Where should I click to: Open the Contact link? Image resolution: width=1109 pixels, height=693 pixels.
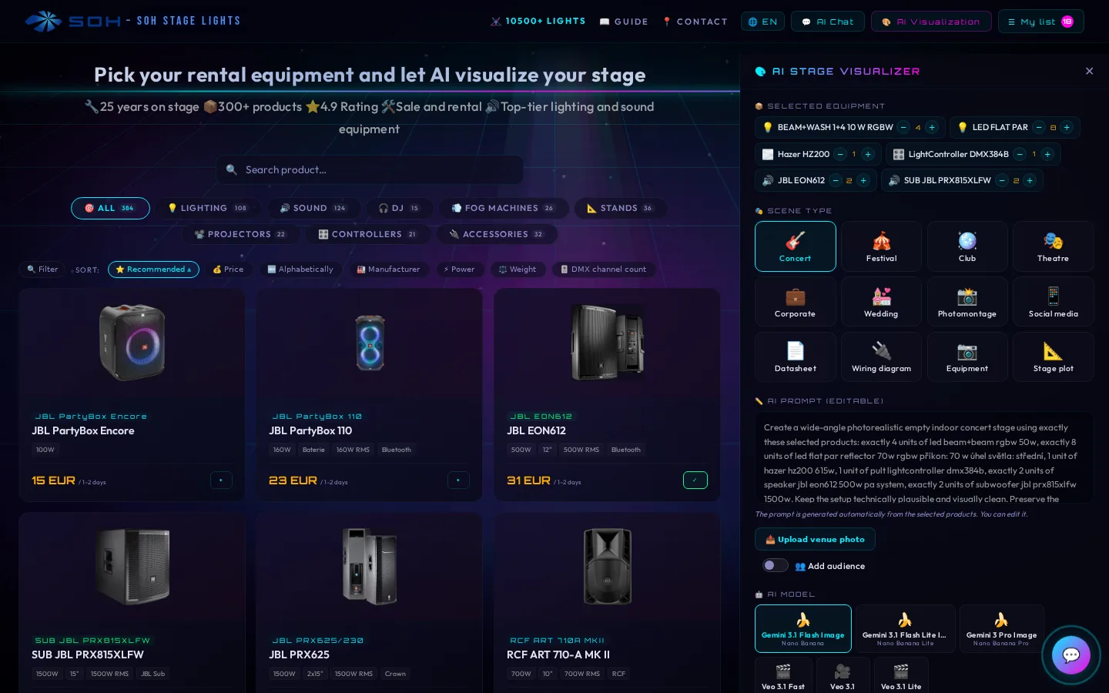tap(695, 22)
